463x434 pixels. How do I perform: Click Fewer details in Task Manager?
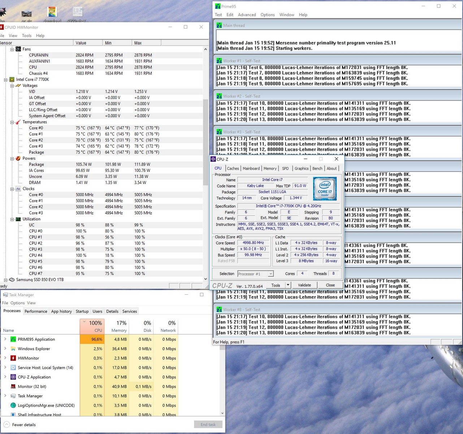24,425
